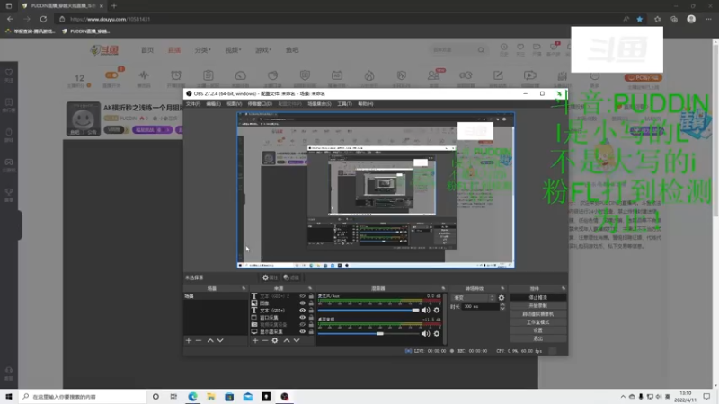Open the 编辑(E) menu in OBS

(213, 104)
